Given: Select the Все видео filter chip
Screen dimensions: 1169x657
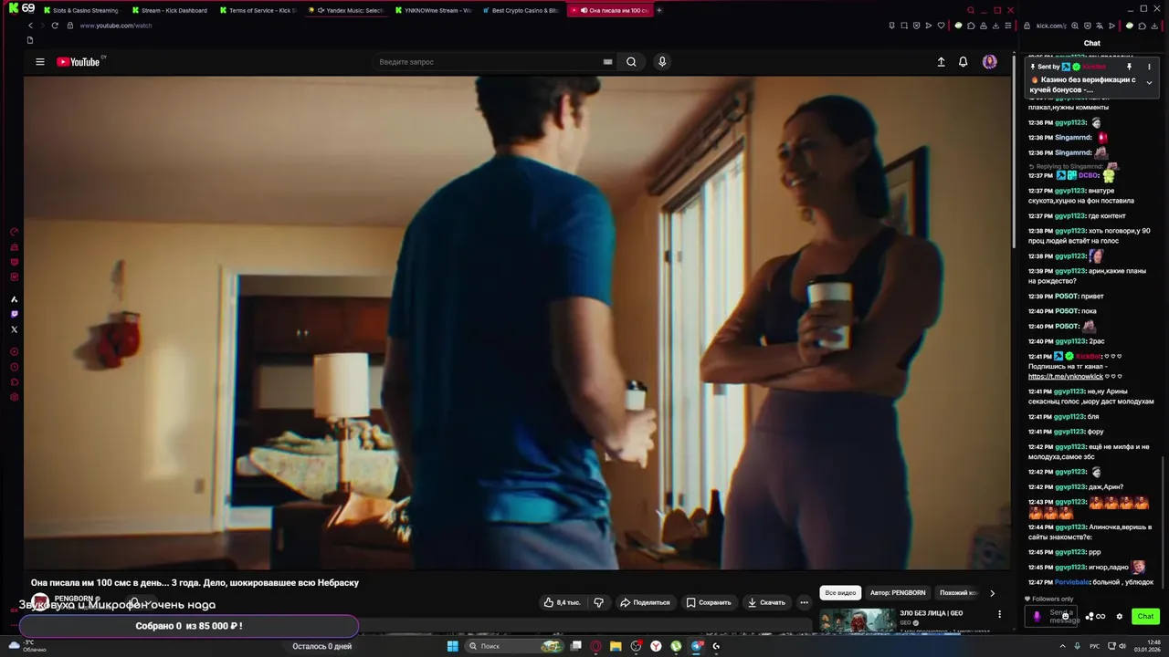Looking at the screenshot, I should [840, 593].
